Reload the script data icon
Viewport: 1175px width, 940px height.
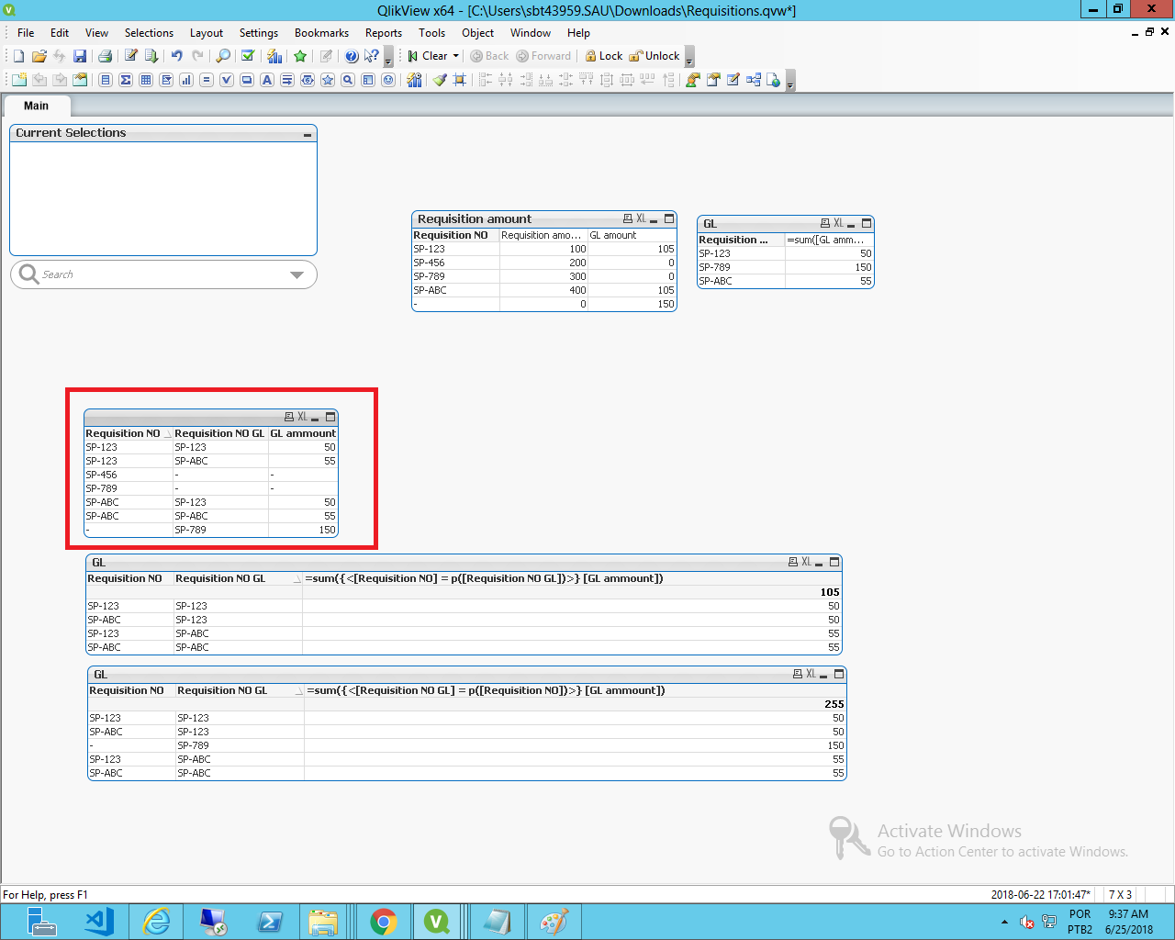151,56
